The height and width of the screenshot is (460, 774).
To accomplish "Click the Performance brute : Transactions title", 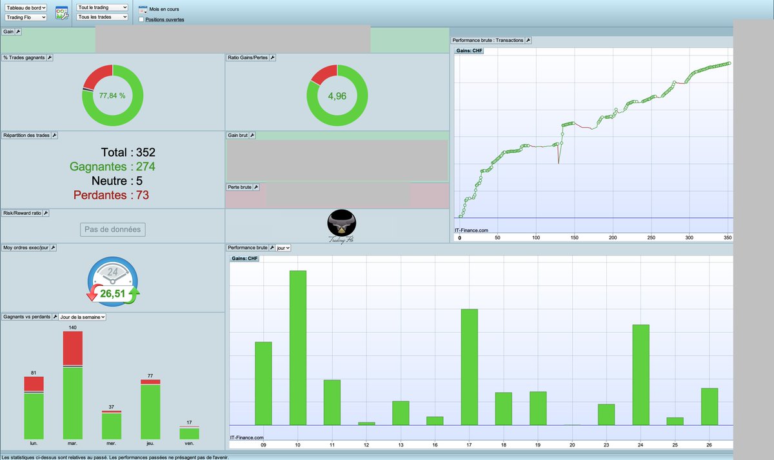I will pyautogui.click(x=488, y=40).
